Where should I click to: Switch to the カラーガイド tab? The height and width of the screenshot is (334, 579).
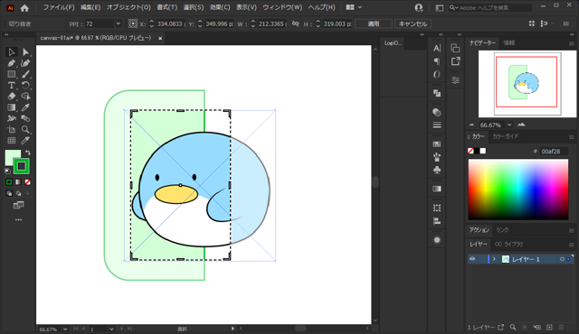point(505,136)
